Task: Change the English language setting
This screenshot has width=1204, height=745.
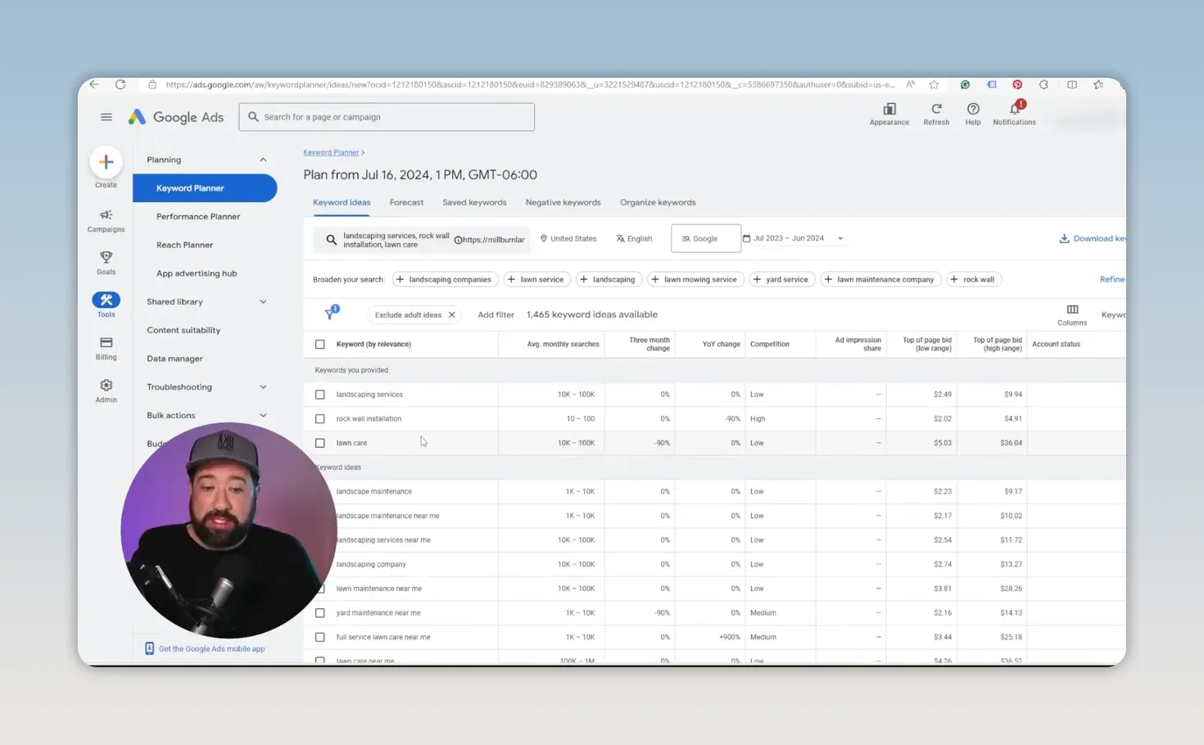Action: tap(634, 238)
